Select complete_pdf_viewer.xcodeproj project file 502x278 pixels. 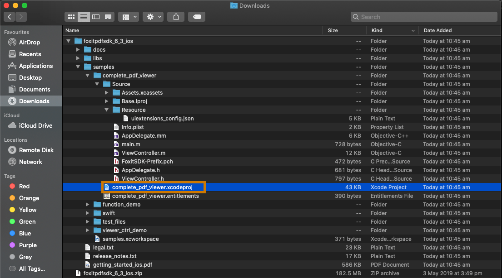coord(282,187)
